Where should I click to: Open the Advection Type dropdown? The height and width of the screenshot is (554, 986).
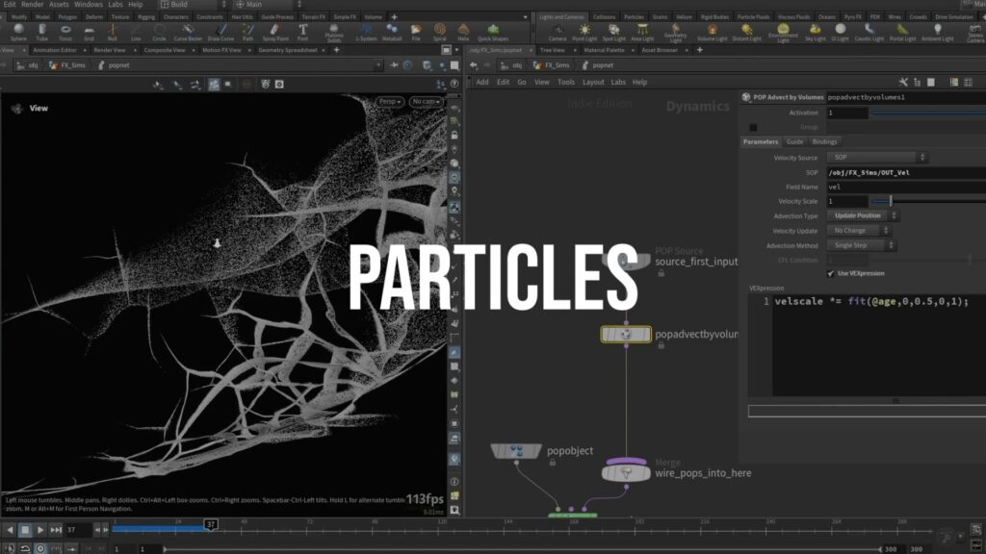tap(862, 215)
